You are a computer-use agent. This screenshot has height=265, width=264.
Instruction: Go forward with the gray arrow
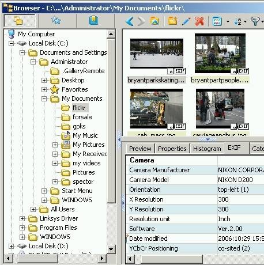[141, 21]
